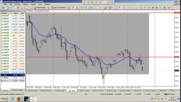This screenshot has height=102, width=181.
Task: Select the Crosshair tool
Action: click(124, 8)
